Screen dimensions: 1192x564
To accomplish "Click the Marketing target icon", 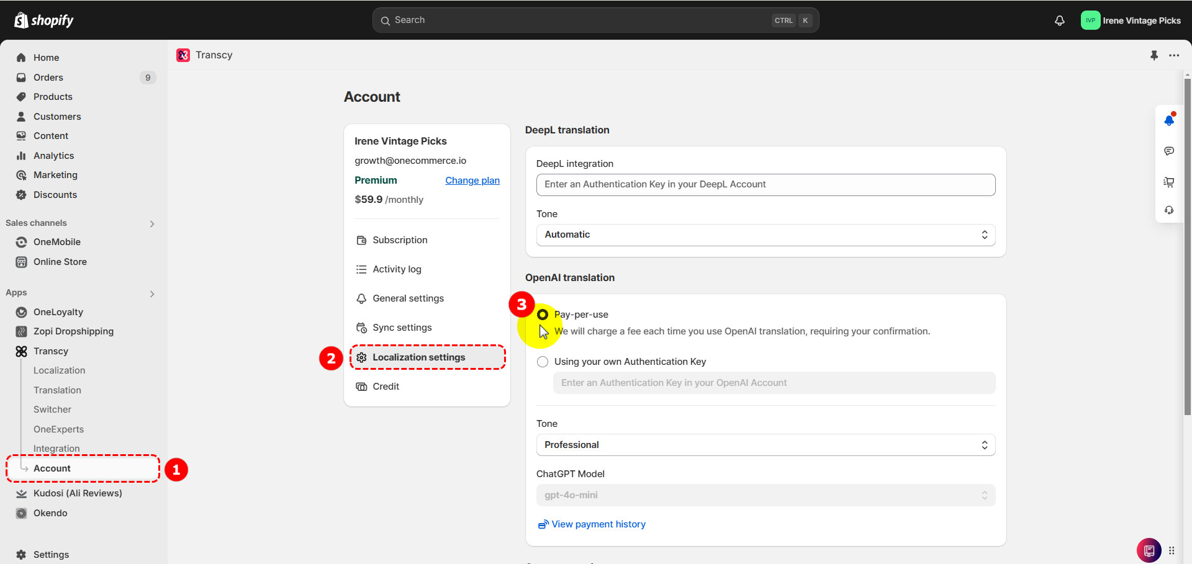I will [x=21, y=175].
